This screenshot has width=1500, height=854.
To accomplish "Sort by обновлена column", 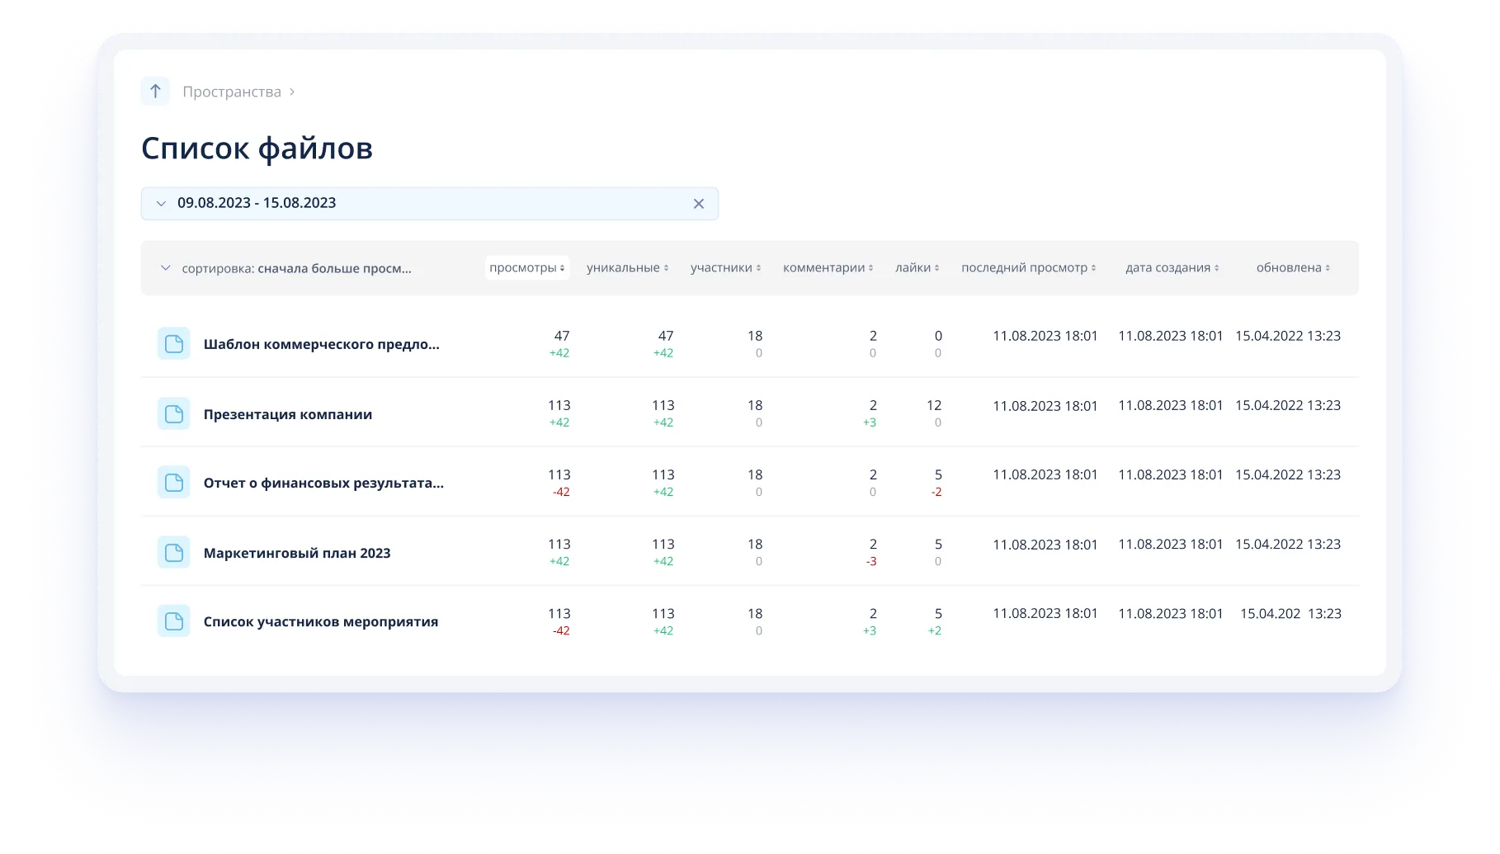I will (x=1293, y=268).
